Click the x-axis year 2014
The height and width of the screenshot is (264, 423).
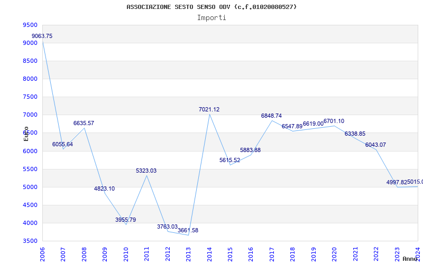209,254
